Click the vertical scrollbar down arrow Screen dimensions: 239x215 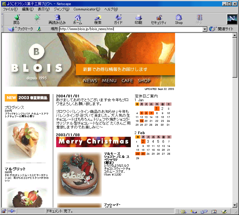coord(235,205)
